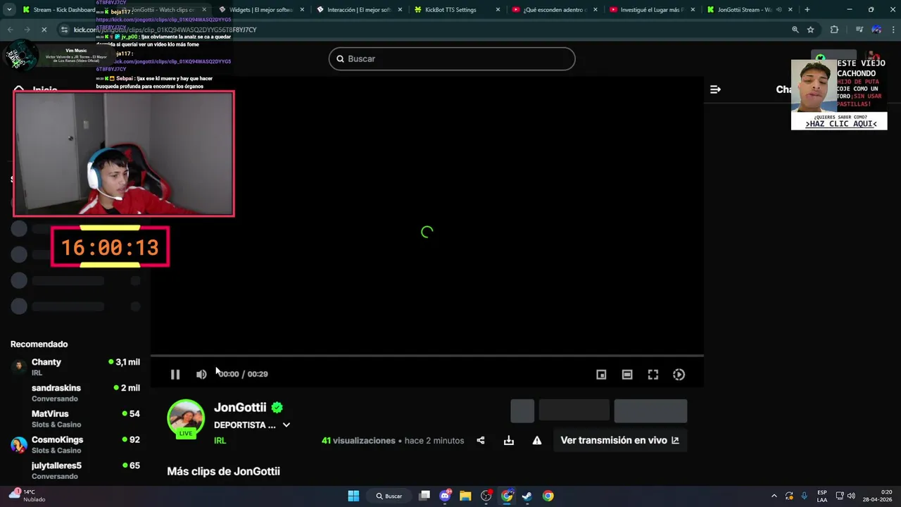The image size is (901, 507).
Task: Download the clip with the download icon
Action: coord(509,441)
